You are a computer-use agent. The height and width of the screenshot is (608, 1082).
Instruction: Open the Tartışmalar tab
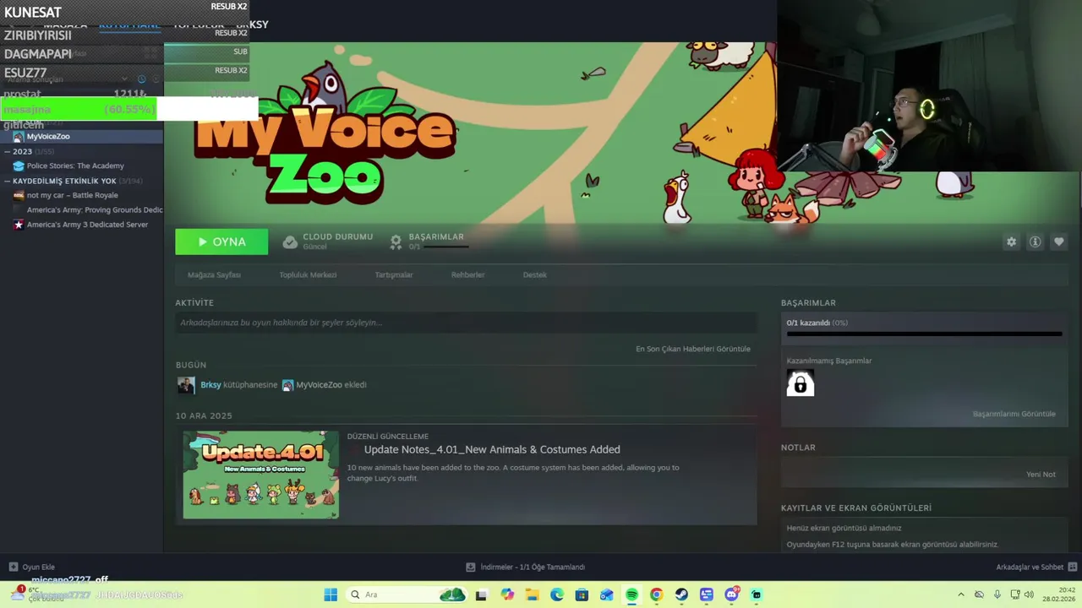(394, 274)
